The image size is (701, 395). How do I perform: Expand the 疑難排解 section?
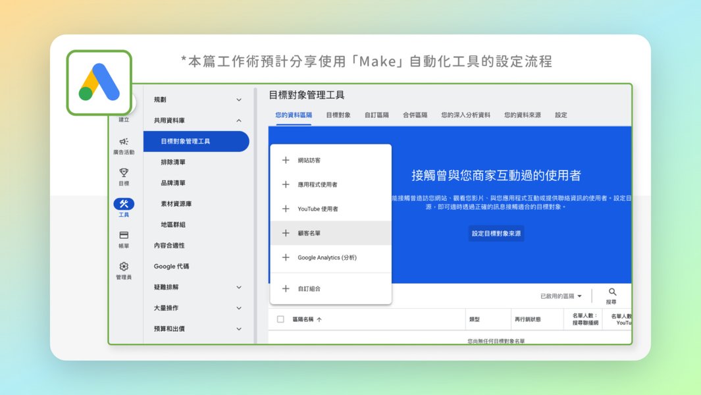[239, 287]
